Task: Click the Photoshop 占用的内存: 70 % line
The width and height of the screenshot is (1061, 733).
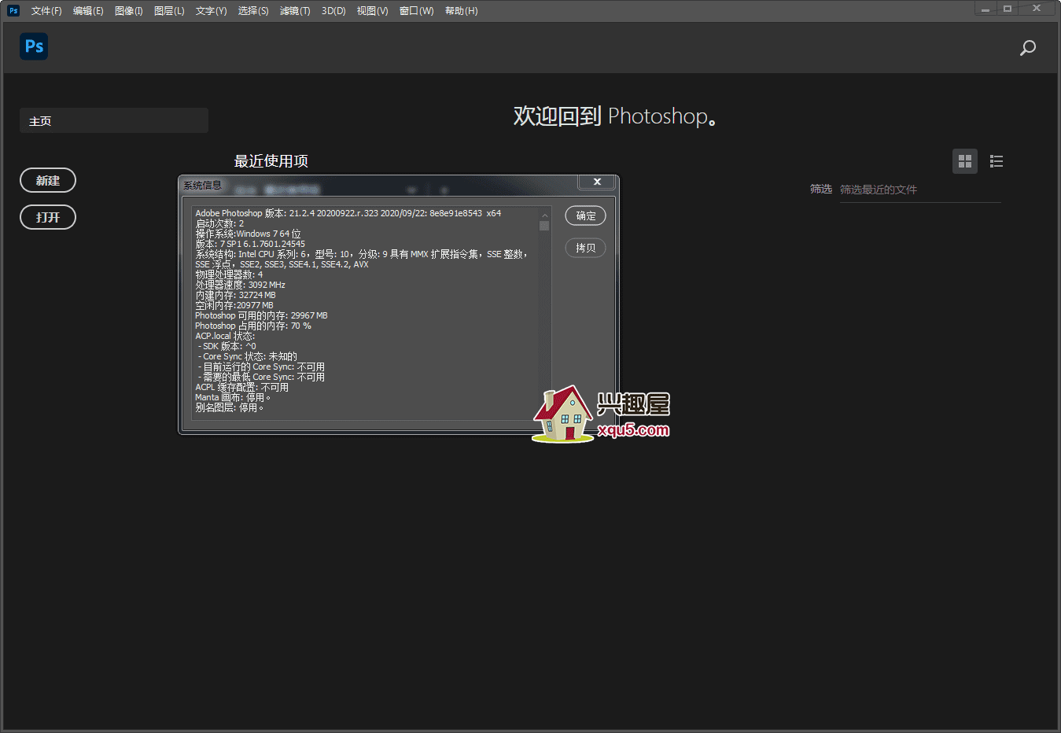Action: click(253, 326)
